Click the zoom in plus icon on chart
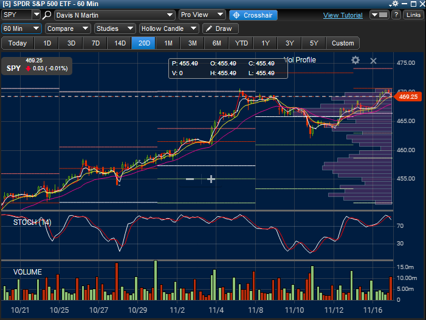Image resolution: width=426 pixels, height=320 pixels. coord(211,179)
